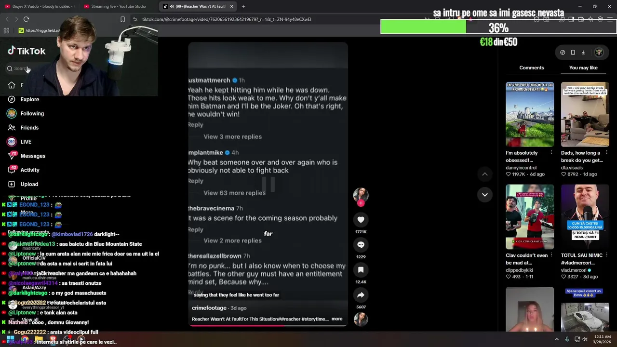Click the video progress bar
This screenshot has height=347, width=617.
pos(268,325)
